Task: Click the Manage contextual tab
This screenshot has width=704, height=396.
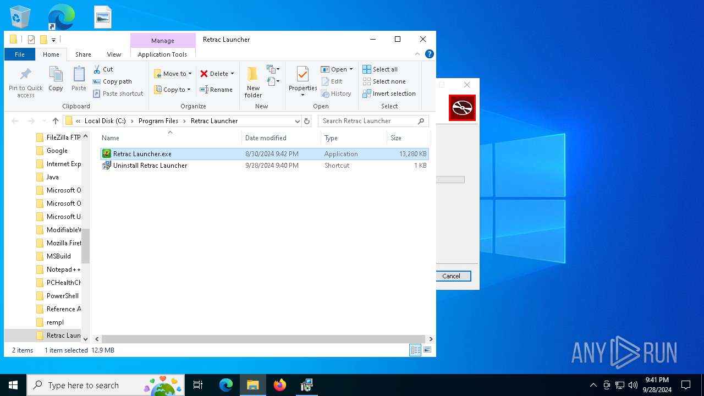Action: (x=163, y=41)
